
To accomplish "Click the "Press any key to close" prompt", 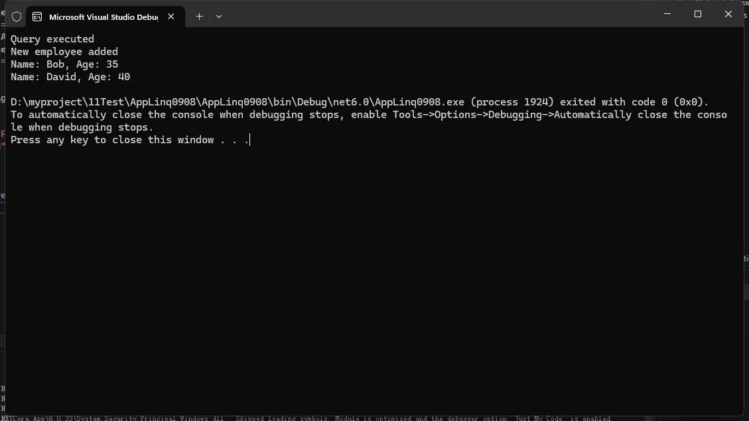I will (x=129, y=140).
